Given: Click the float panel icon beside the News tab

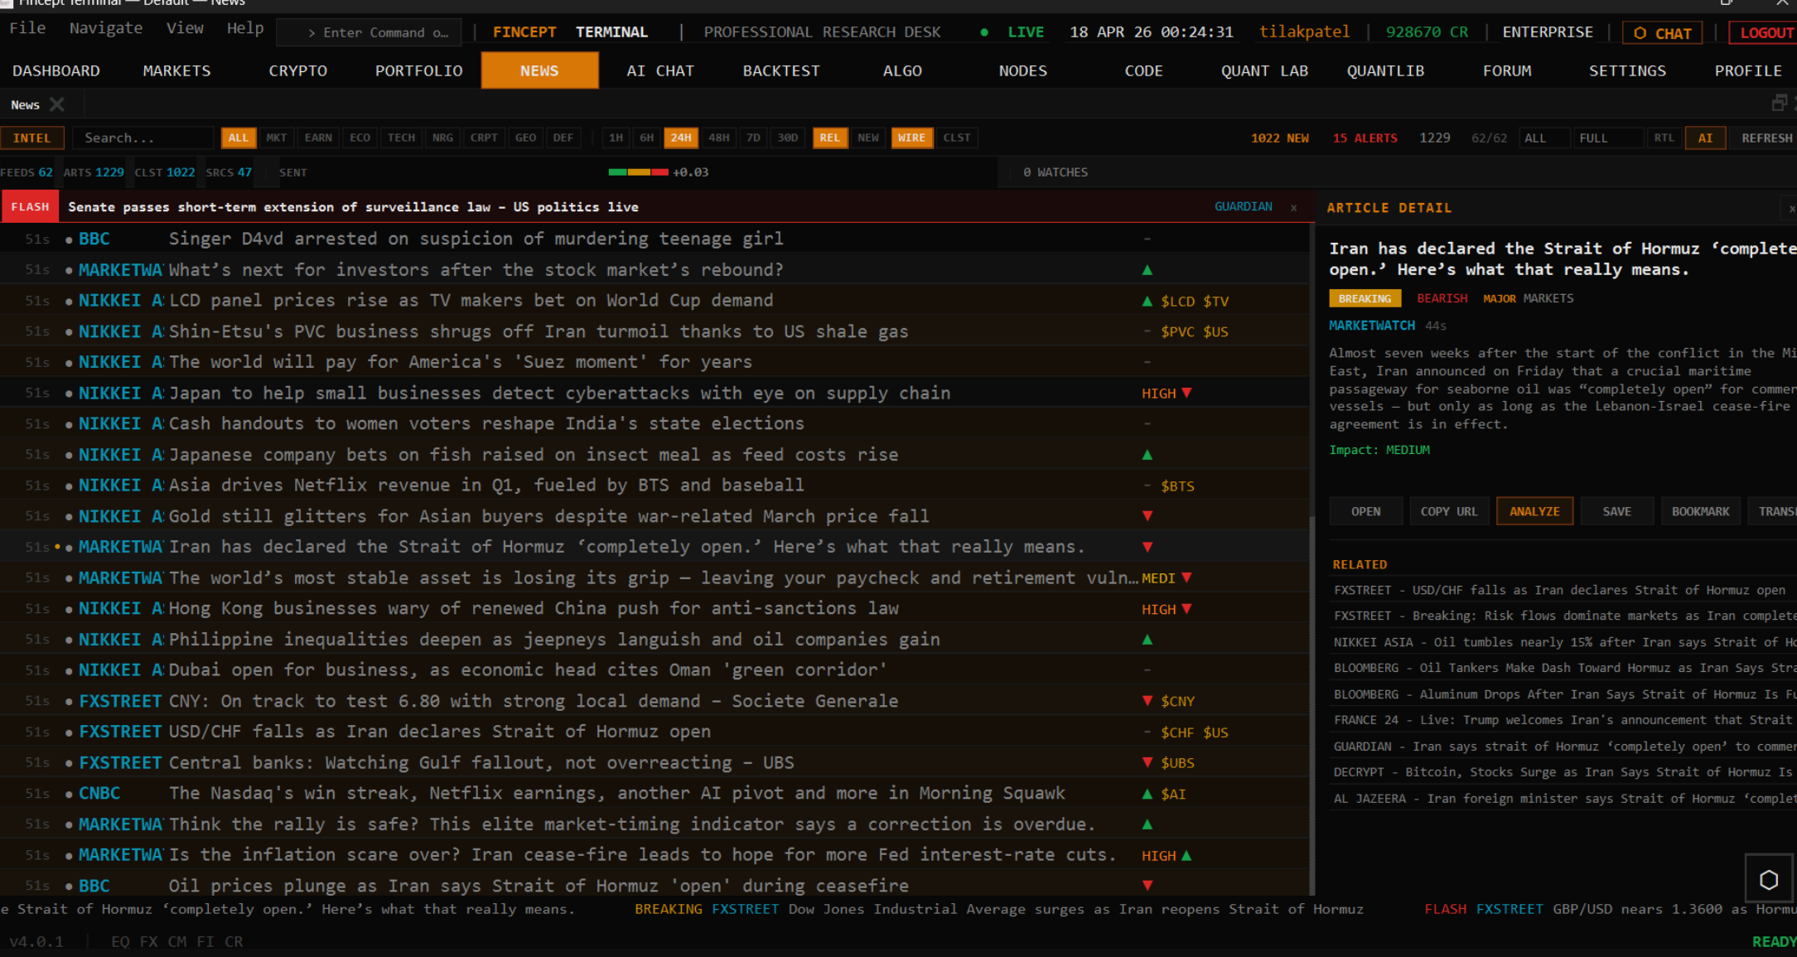Looking at the screenshot, I should 1779,104.
